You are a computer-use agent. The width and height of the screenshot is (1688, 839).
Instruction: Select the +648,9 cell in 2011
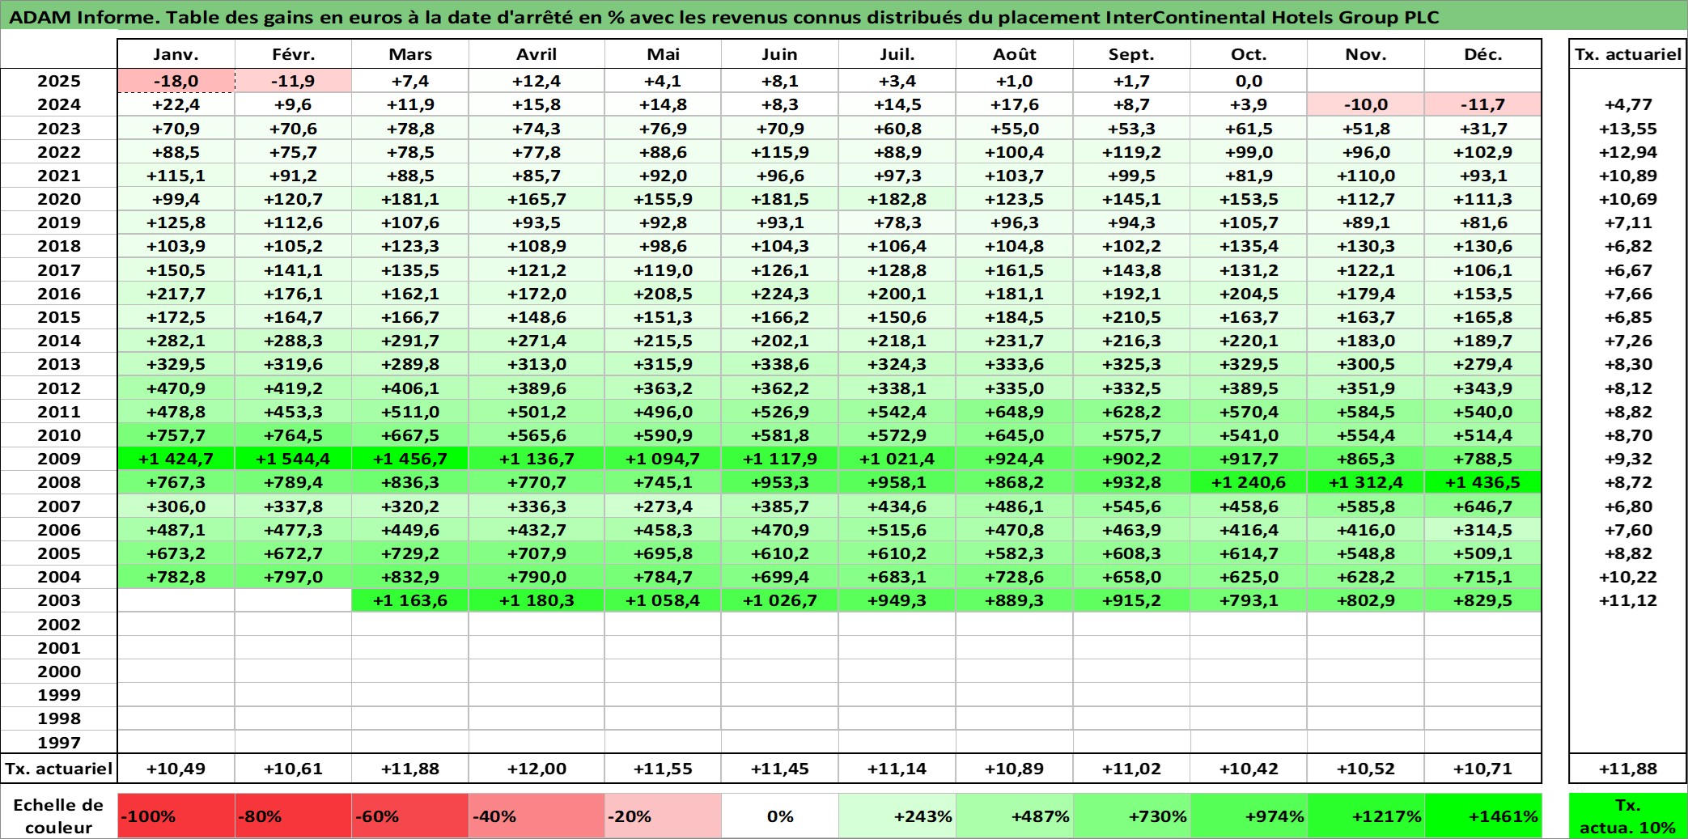coord(1014,412)
